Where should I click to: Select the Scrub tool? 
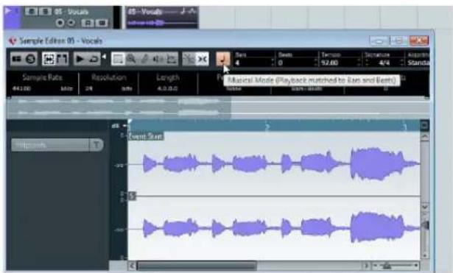coord(172,59)
